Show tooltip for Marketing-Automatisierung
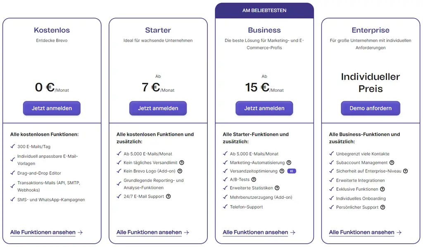Image resolution: width=423 pixels, height=247 pixels. (289, 163)
